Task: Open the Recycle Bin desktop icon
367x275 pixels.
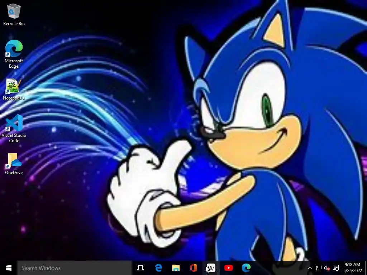Action: pos(14,14)
